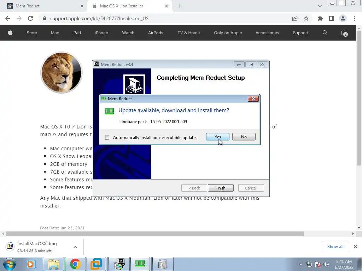Go back to previous page

[8, 18]
